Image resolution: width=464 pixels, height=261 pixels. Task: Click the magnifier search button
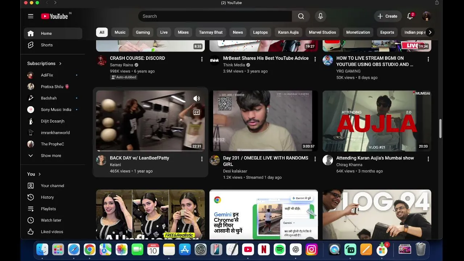click(x=301, y=16)
